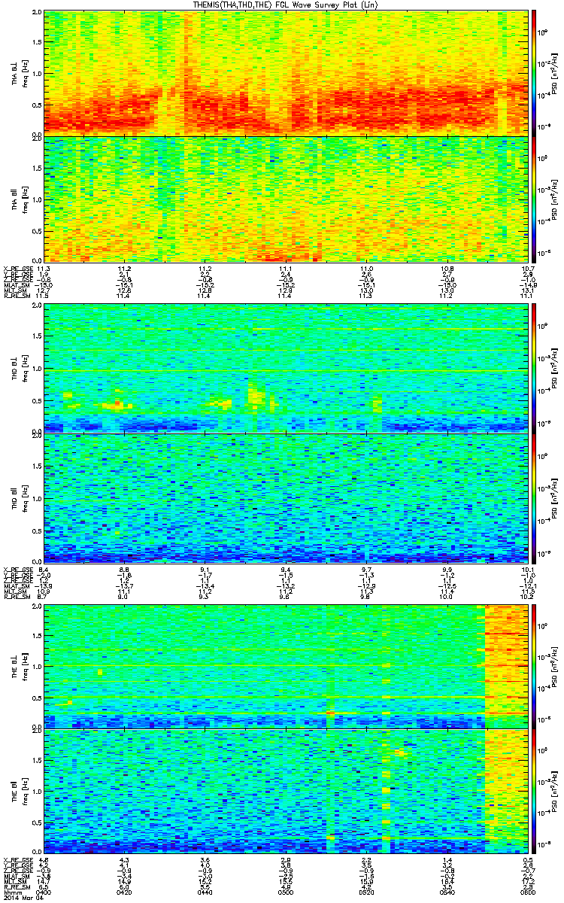Click the THEMIS FGL Wave Survey Plot title

[x=282, y=5]
